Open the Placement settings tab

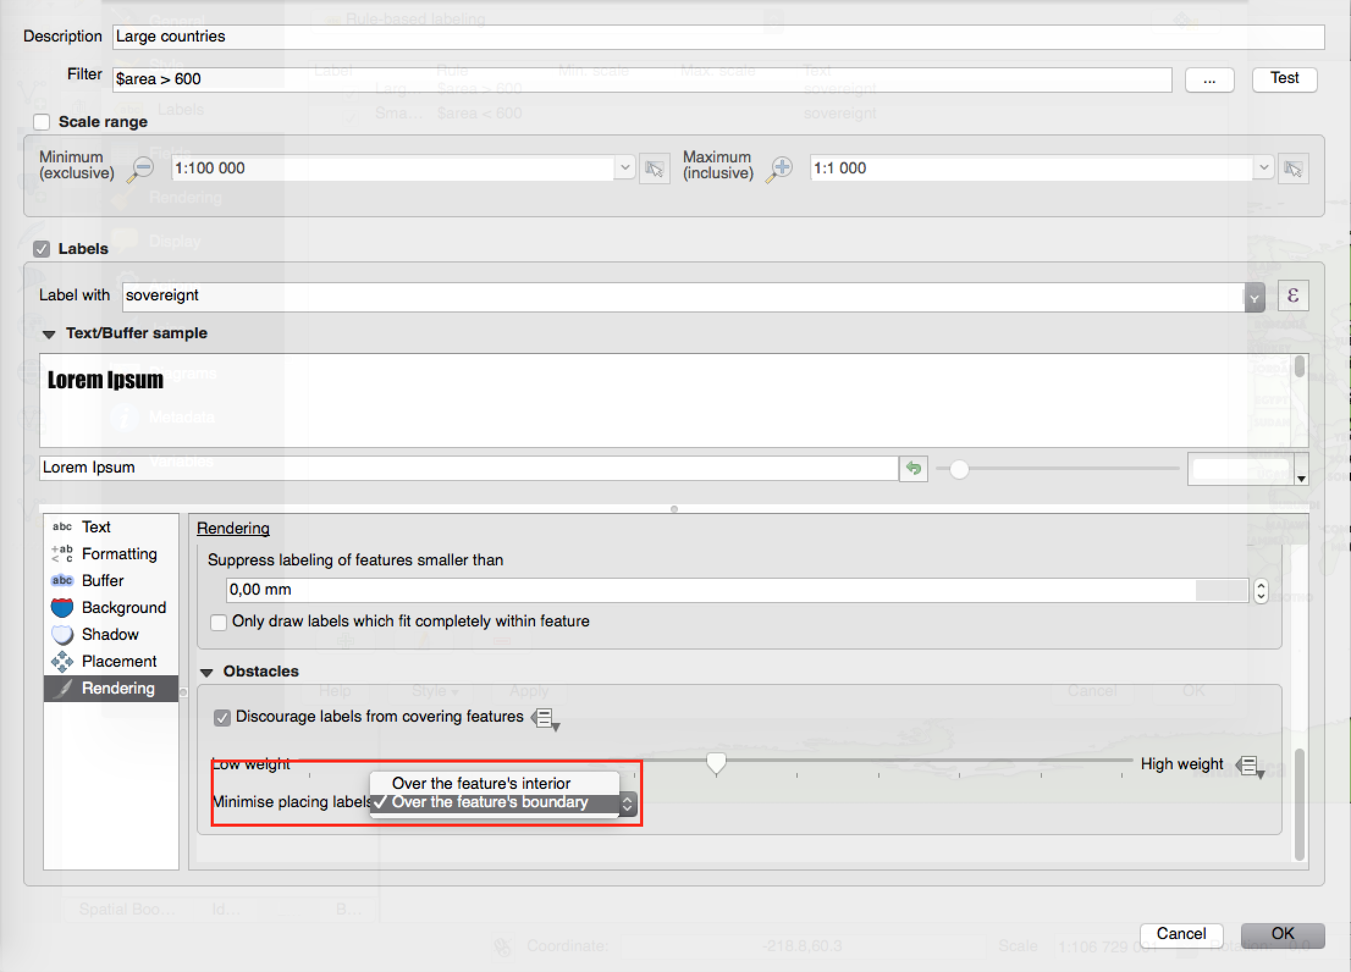118,661
